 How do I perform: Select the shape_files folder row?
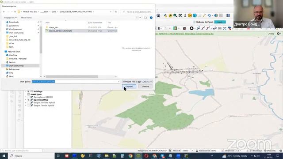81,27
